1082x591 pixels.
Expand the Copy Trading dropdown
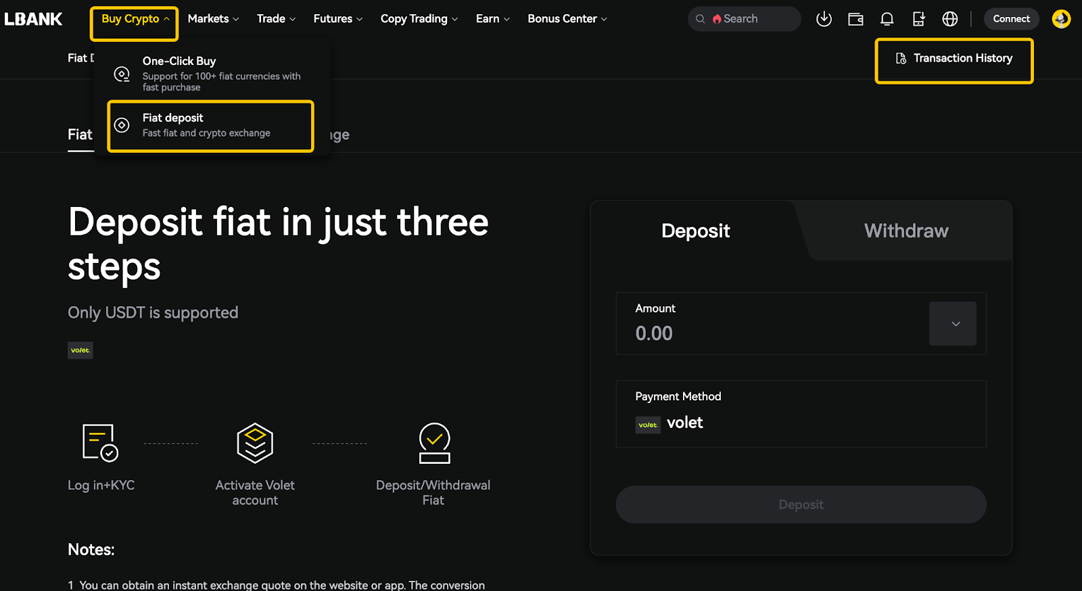click(x=419, y=19)
